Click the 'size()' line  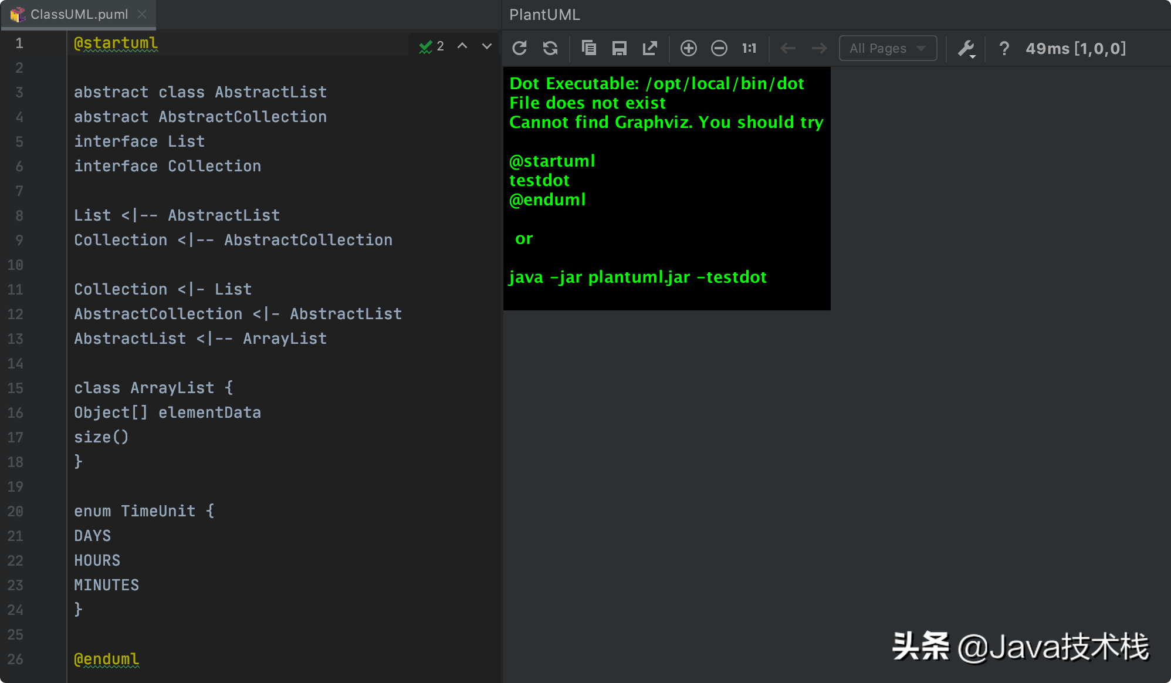[x=101, y=437]
